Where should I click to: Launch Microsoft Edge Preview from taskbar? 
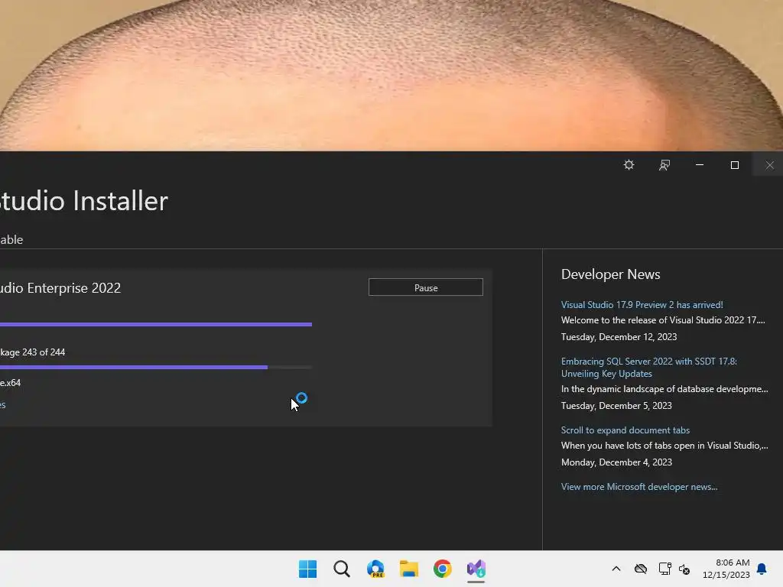375,569
